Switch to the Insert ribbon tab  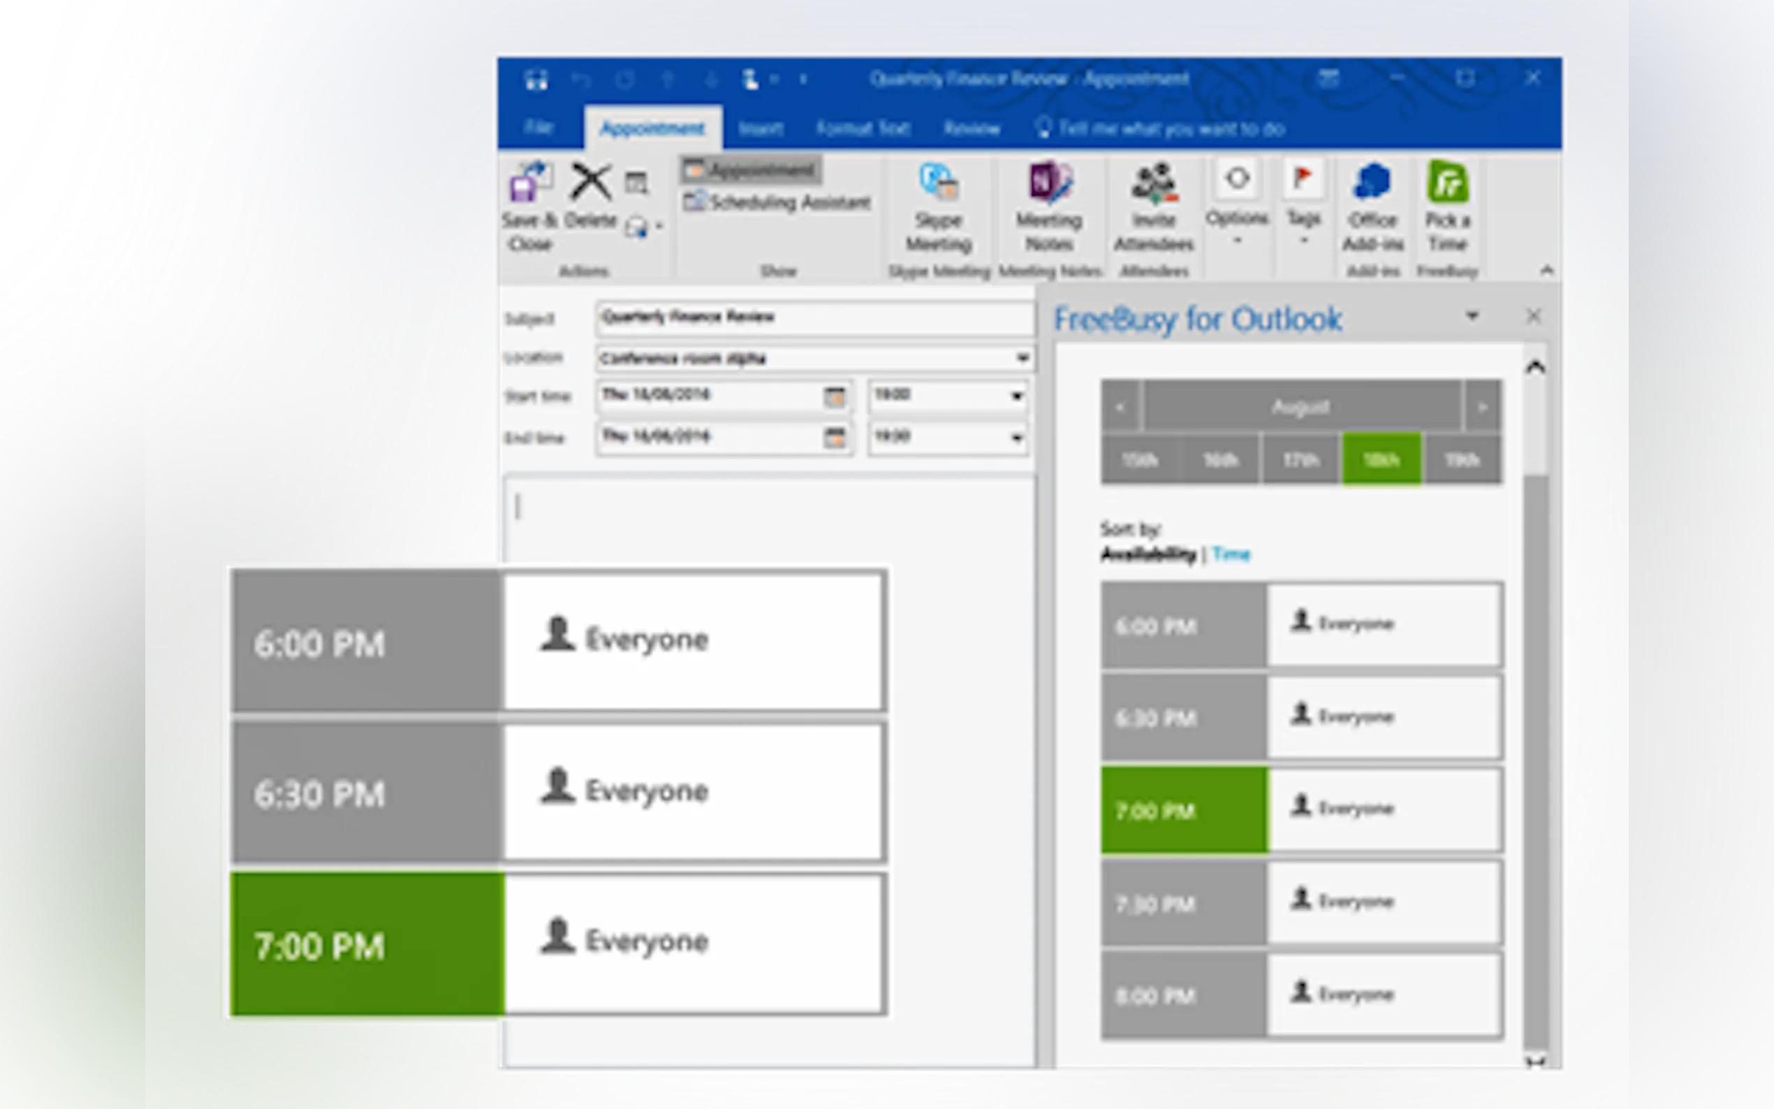[761, 129]
